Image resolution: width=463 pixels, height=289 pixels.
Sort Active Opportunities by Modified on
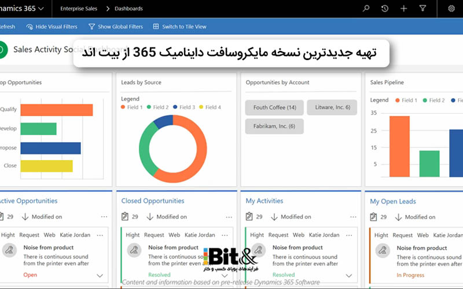[42, 217]
